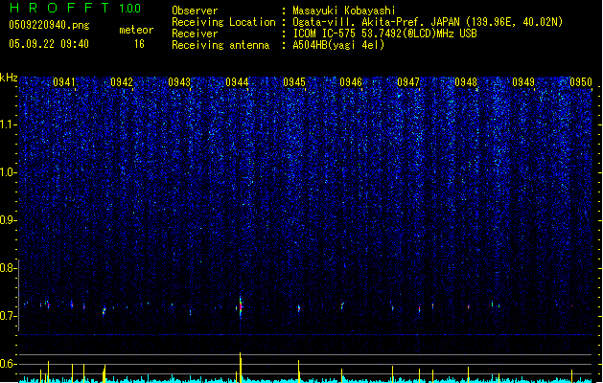
Task: Click the 'Receiving antenna' field label
Action: click(x=220, y=45)
